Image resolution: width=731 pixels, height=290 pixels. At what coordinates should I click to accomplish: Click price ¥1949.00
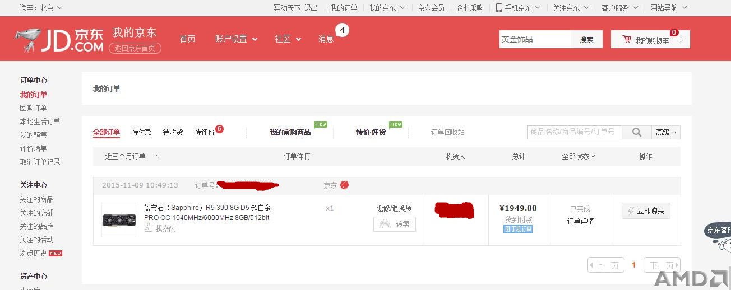tap(519, 208)
